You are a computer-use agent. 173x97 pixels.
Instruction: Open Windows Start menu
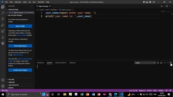tap(3, 95)
